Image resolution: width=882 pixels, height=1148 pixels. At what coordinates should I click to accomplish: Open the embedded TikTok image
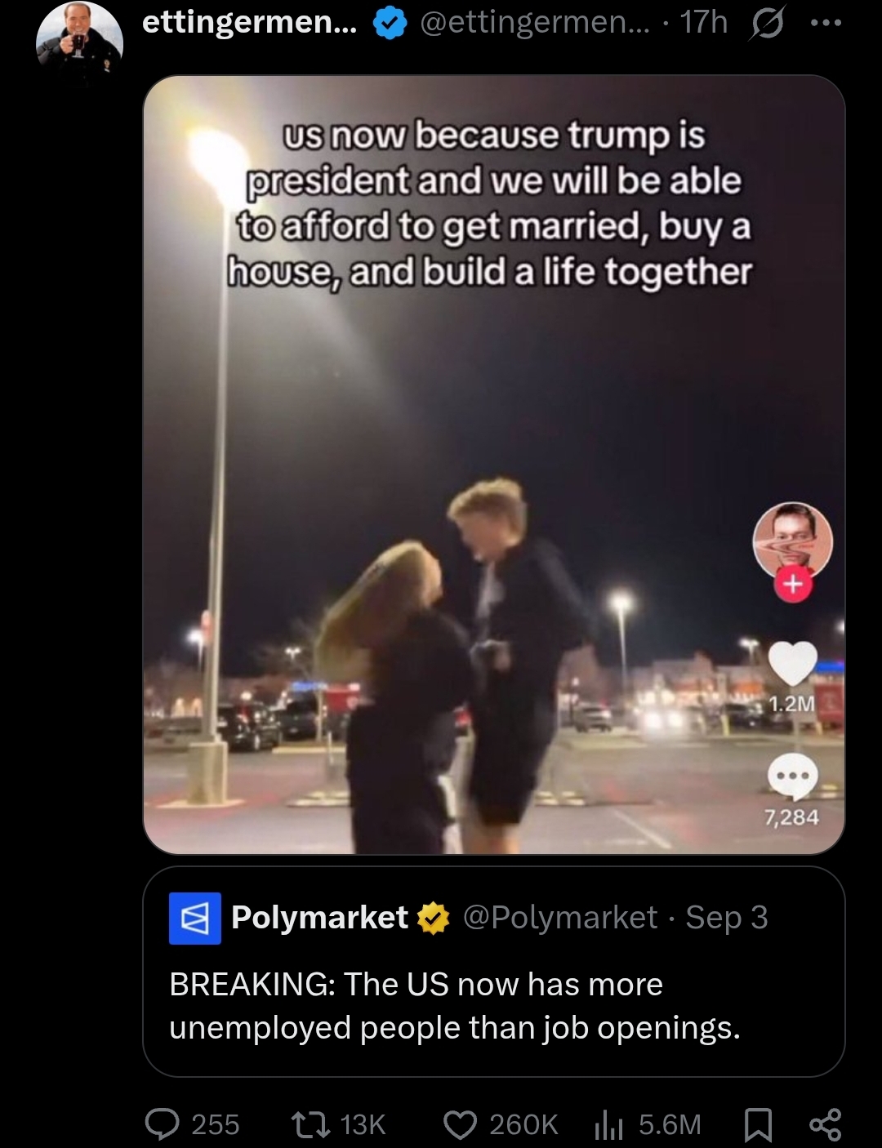tap(493, 465)
